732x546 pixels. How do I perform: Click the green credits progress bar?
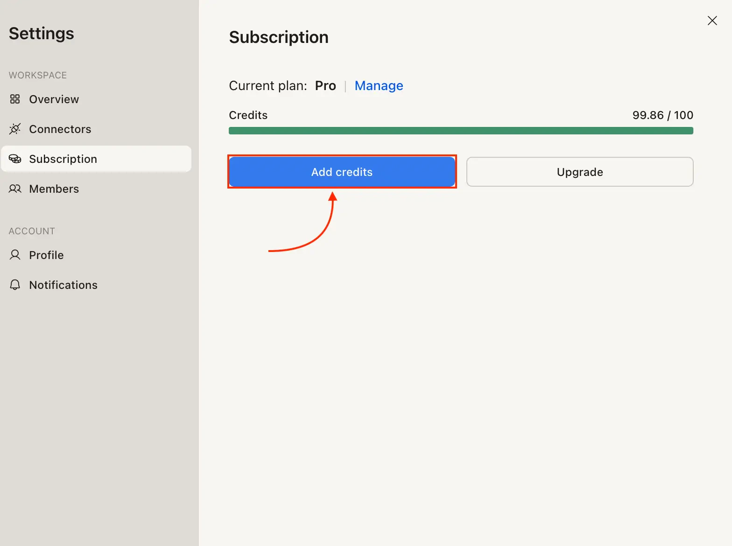coord(461,131)
